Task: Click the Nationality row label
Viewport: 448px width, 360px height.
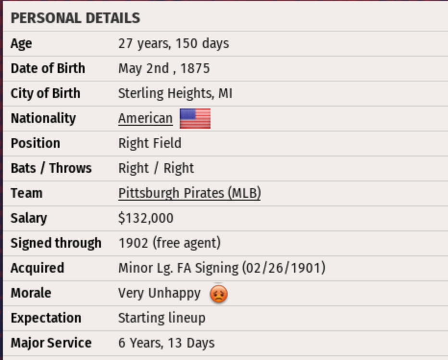Action: click(43, 118)
